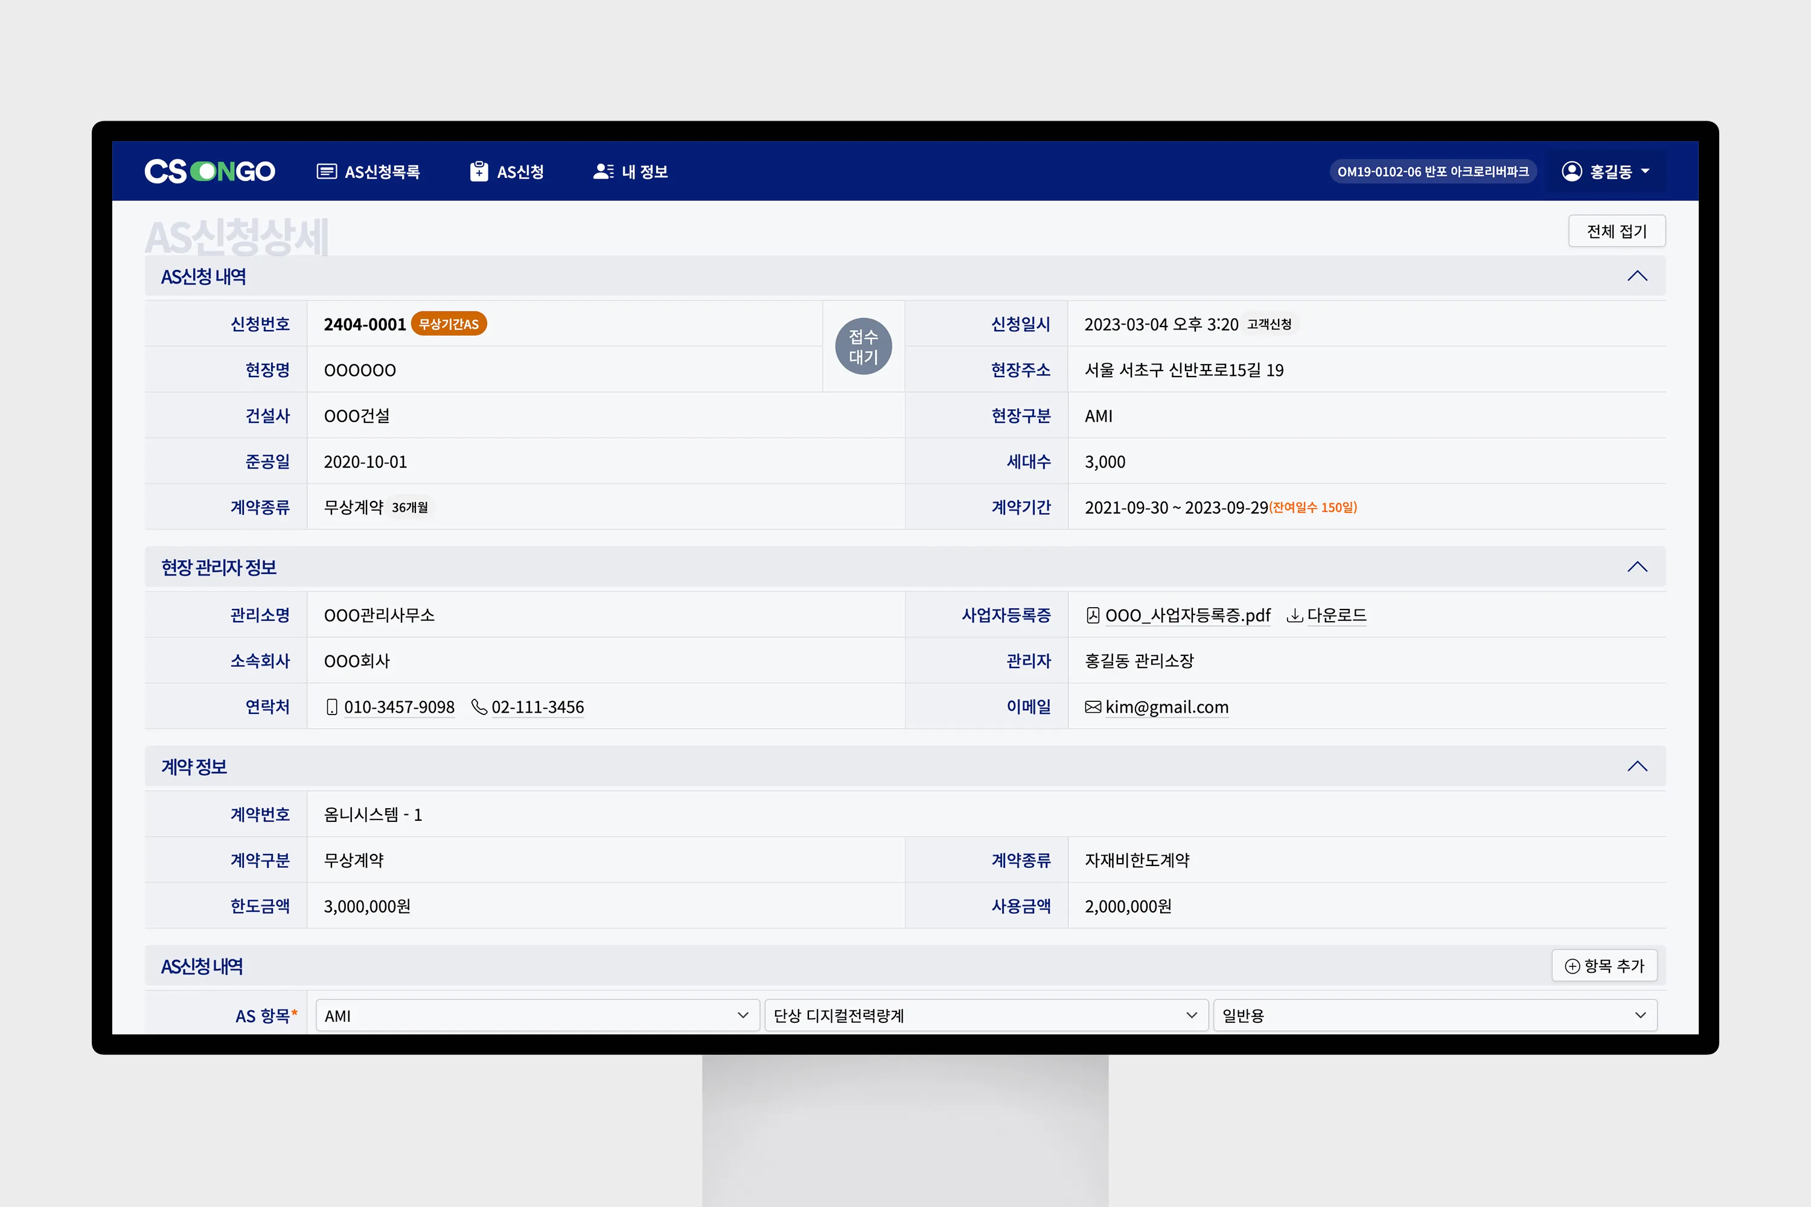Screen dimensions: 1811x1207
Task: Collapse the AS신청 내역 section chevron
Action: click(x=1637, y=276)
